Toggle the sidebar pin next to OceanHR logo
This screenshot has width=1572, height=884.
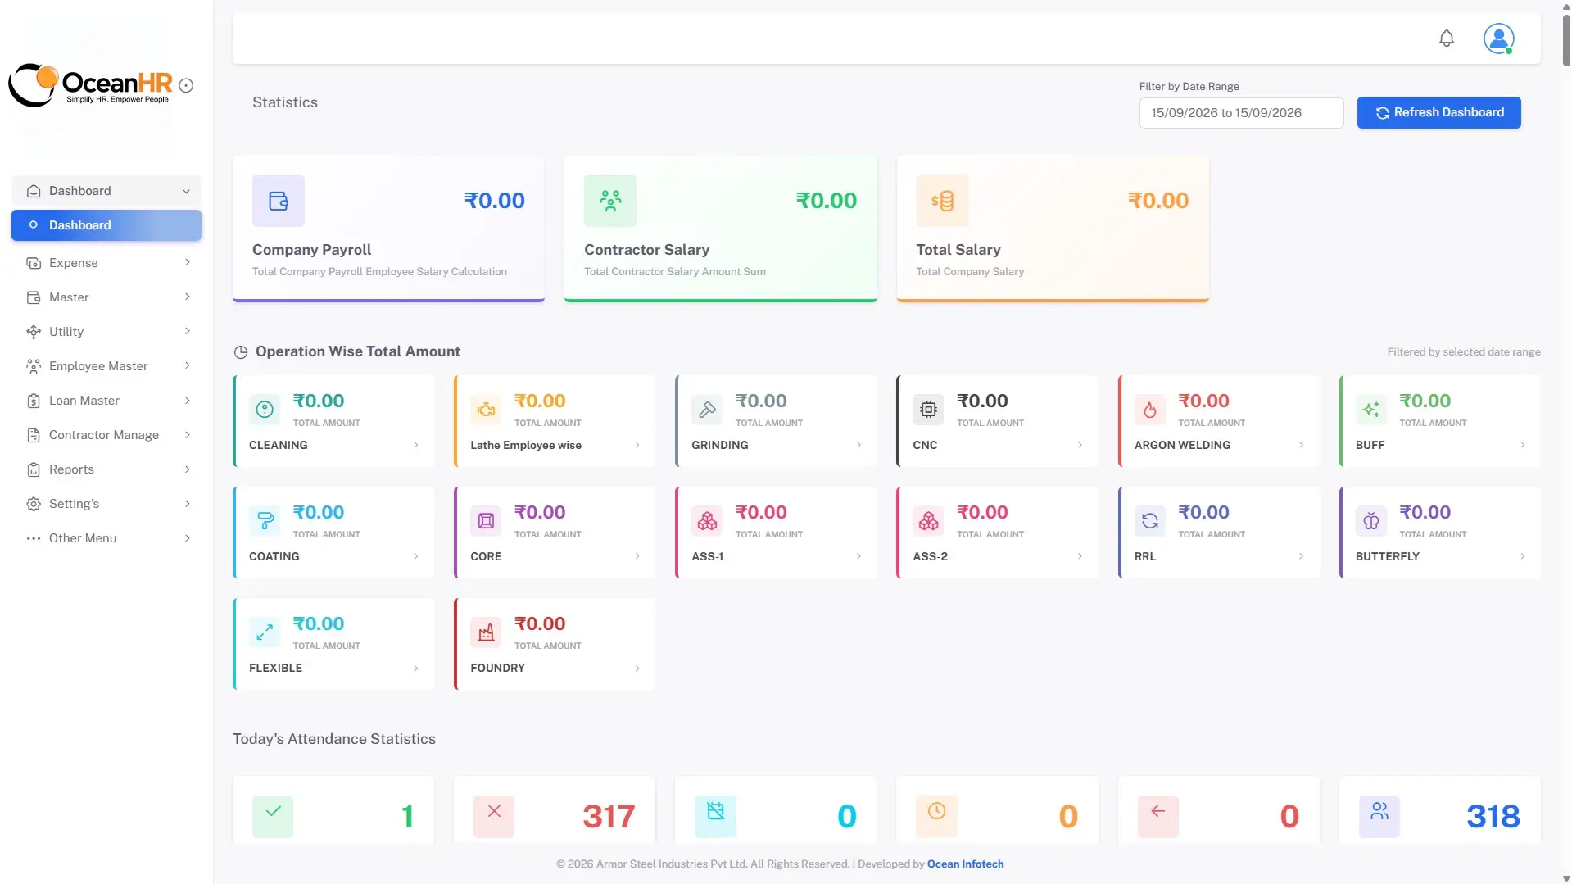[186, 85]
